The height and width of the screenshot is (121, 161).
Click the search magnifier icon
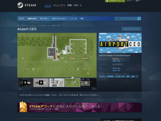tap(139, 18)
